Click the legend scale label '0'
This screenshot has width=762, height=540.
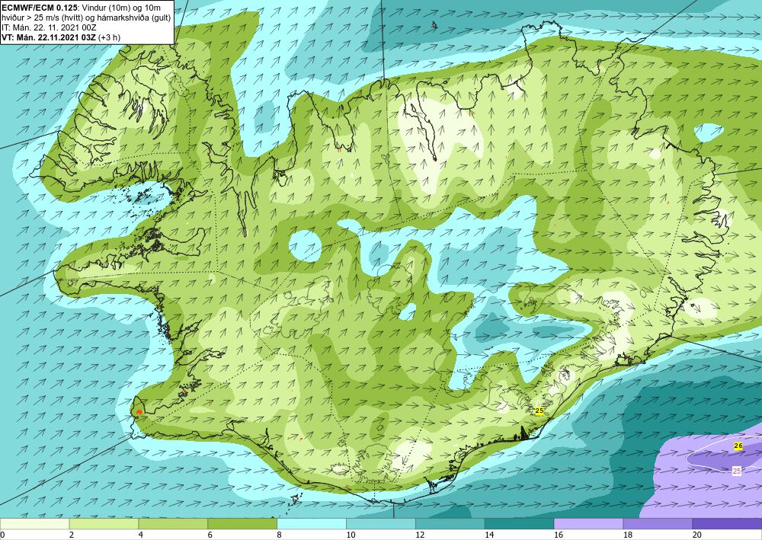click(x=2, y=535)
